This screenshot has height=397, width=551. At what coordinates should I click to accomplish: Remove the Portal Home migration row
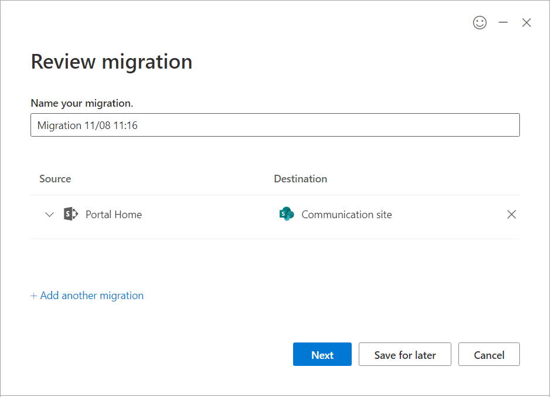pyautogui.click(x=511, y=215)
